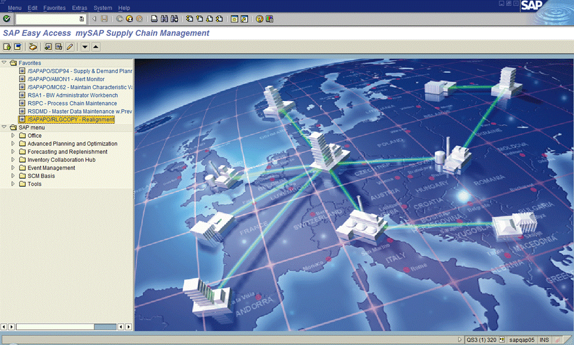Image resolution: width=574 pixels, height=345 pixels.
Task: Expand Advanced Planning and Optimization folder
Action: click(x=13, y=143)
